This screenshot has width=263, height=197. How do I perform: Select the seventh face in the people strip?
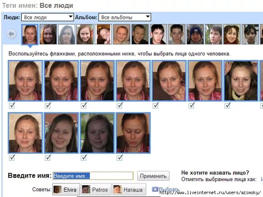[140, 34]
